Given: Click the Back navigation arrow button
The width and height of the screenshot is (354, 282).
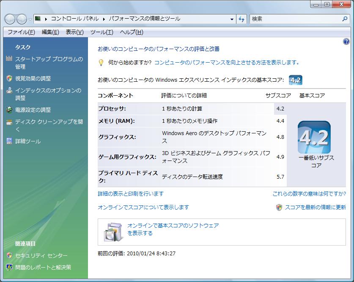Looking at the screenshot, I should point(10,19).
